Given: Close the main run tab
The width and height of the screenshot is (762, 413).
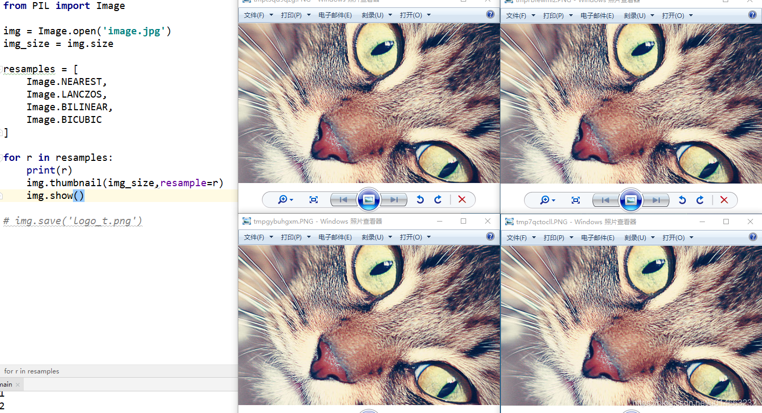Looking at the screenshot, I should pos(17,385).
